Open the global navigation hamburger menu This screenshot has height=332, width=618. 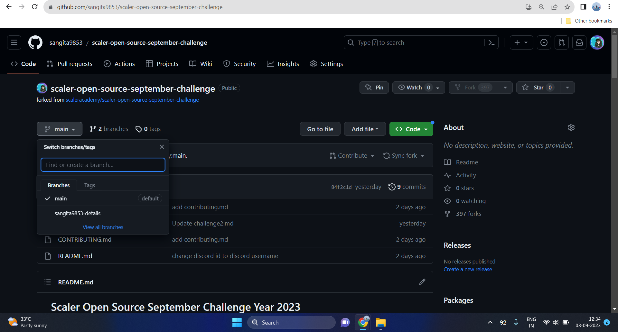point(14,42)
